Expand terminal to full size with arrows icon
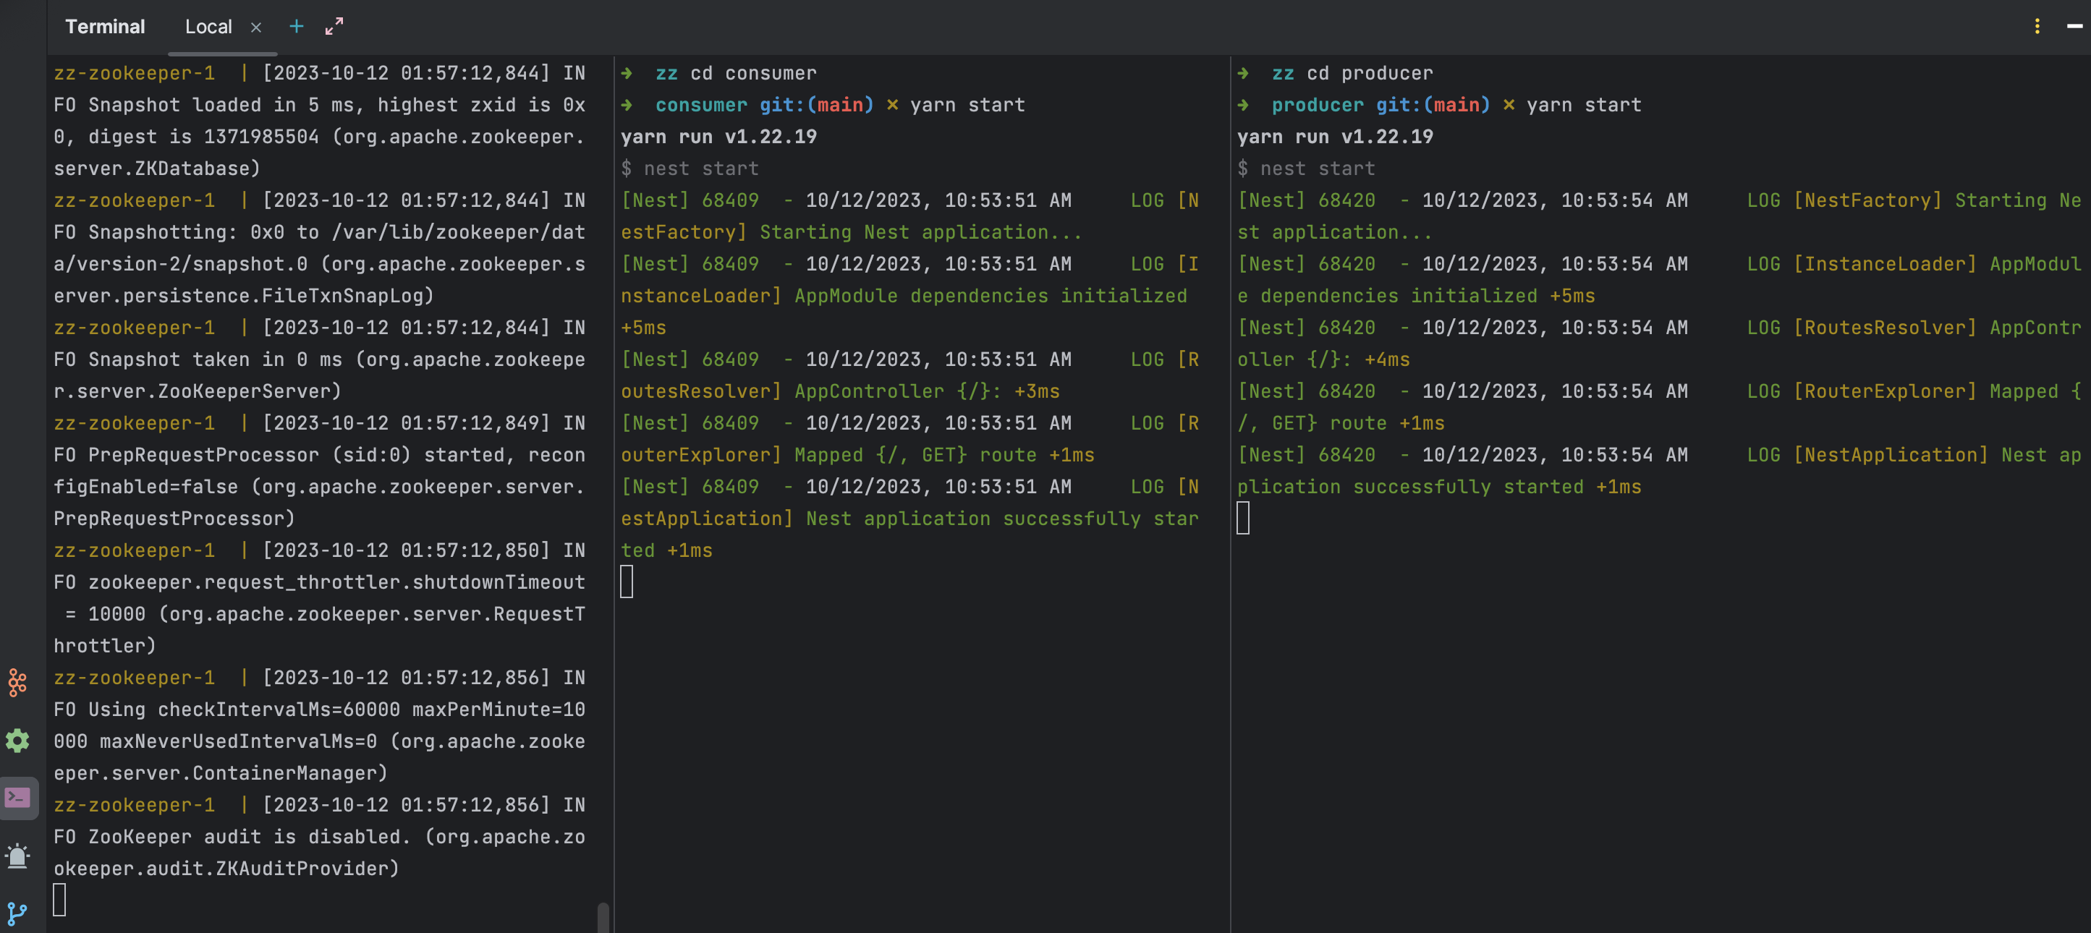This screenshot has width=2091, height=933. pos(334,26)
